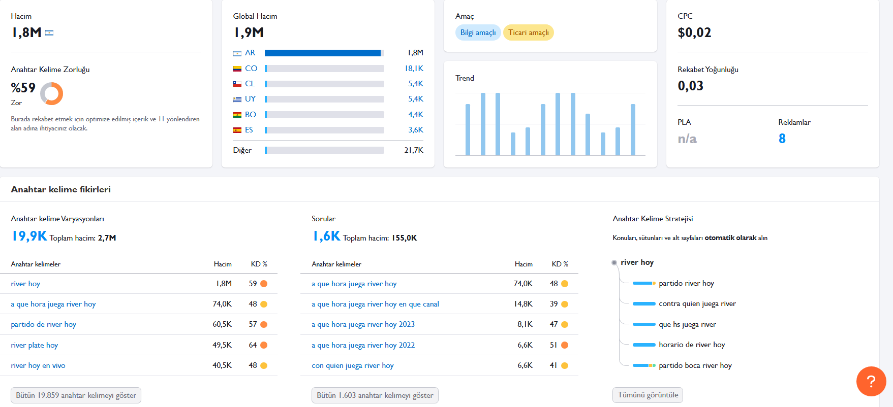The image size is (893, 407).
Task: Click the Spain flag icon beside ES
Action: tap(237, 130)
